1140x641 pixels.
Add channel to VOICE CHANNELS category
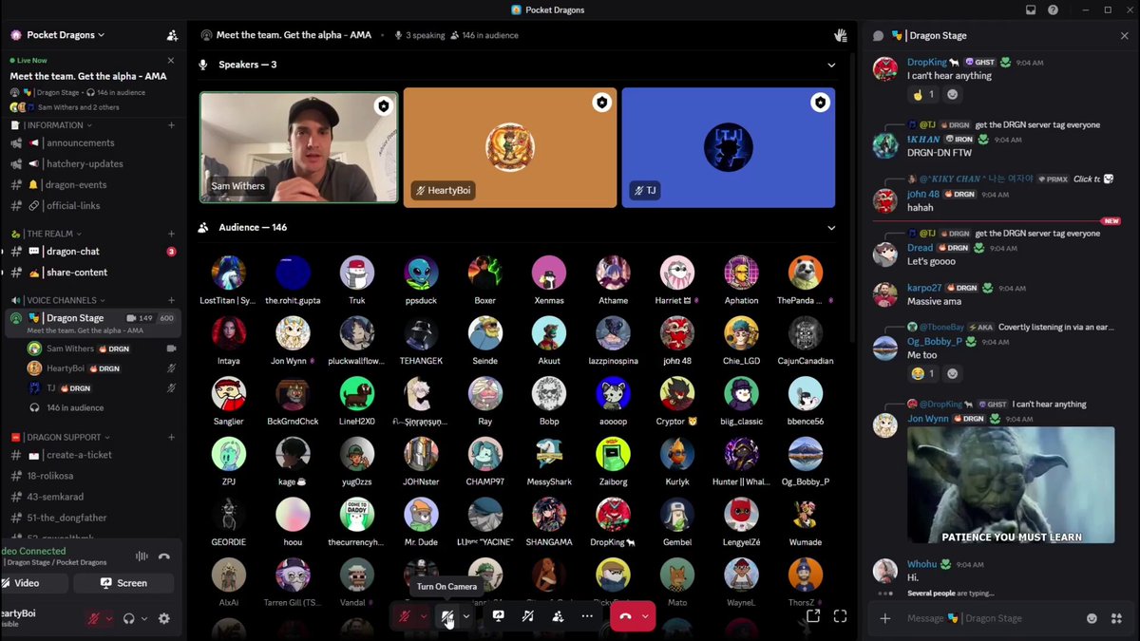coord(171,300)
